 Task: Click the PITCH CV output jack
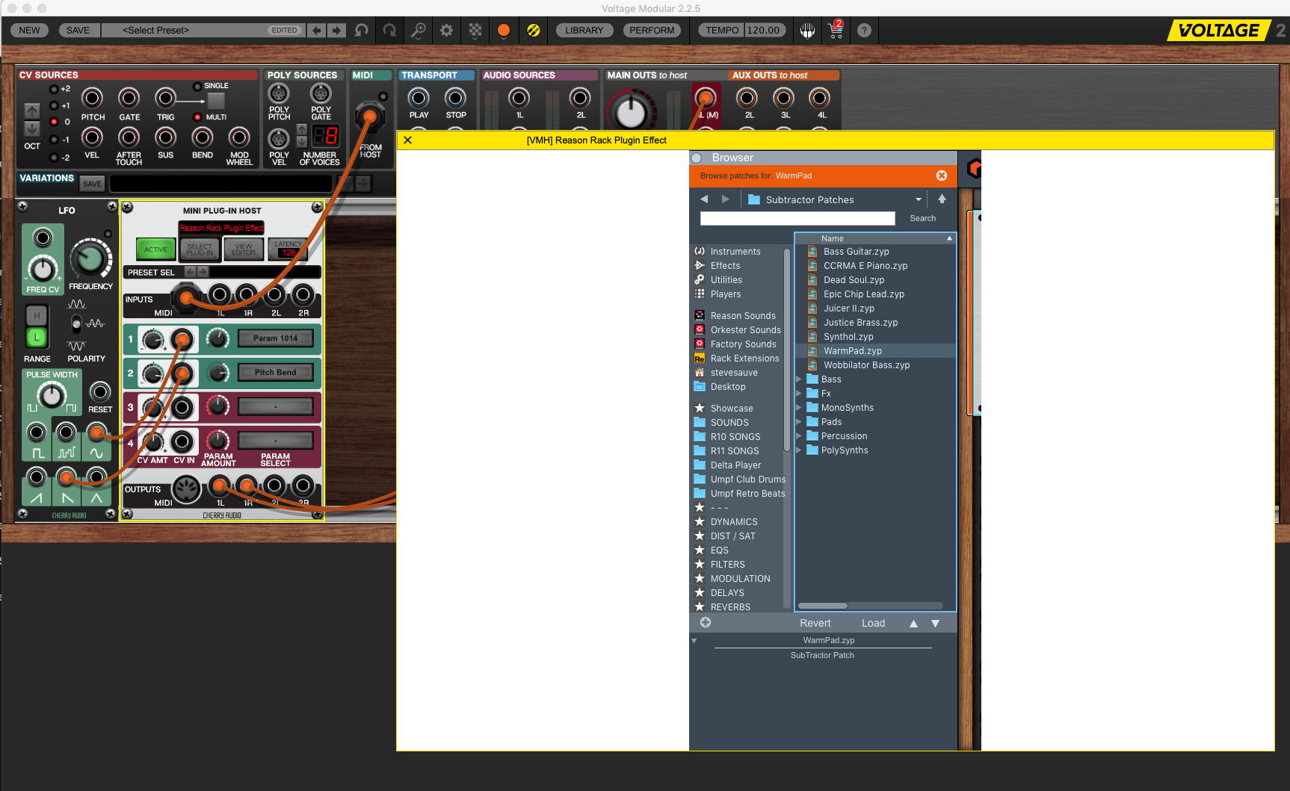[92, 98]
